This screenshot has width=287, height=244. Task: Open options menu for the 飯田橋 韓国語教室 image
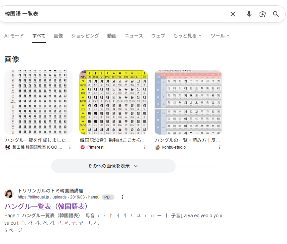[70, 147]
